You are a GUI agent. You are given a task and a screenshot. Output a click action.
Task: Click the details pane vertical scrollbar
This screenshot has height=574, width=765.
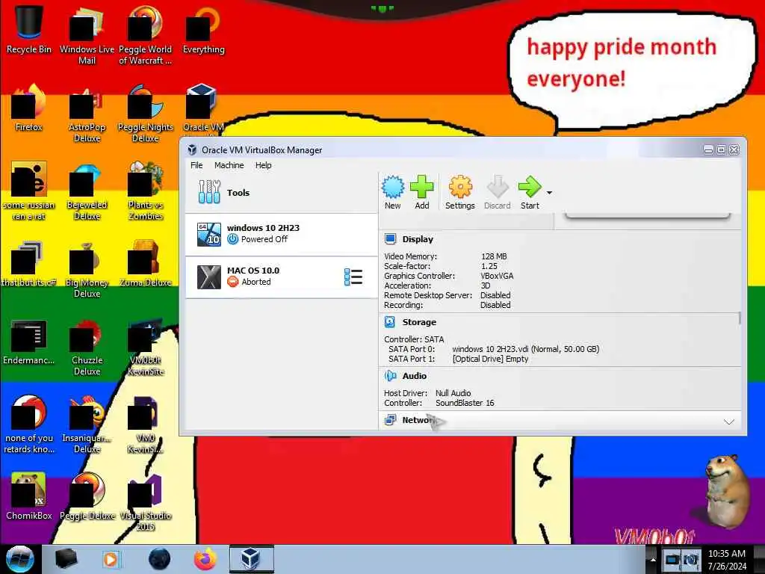pyautogui.click(x=740, y=318)
